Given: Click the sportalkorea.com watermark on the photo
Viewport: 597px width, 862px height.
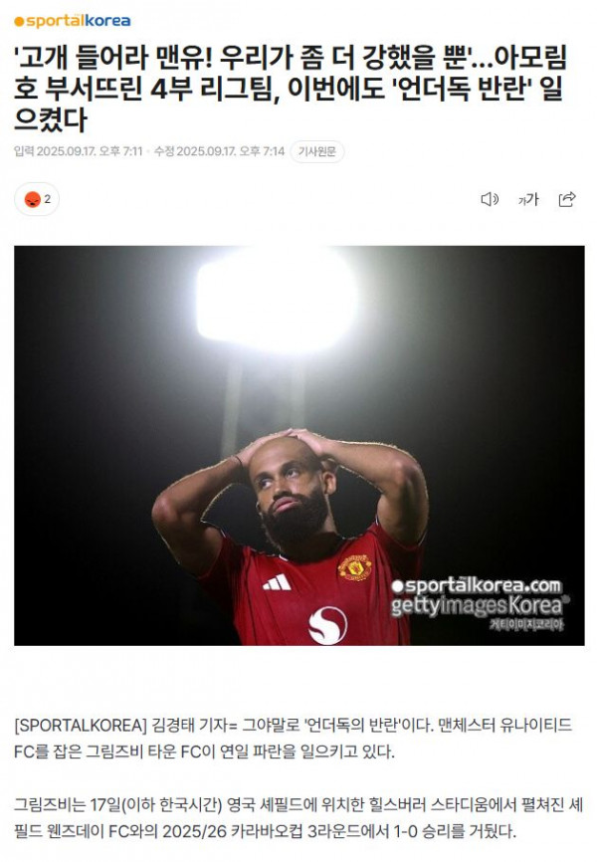Looking at the screenshot, I should (x=477, y=586).
